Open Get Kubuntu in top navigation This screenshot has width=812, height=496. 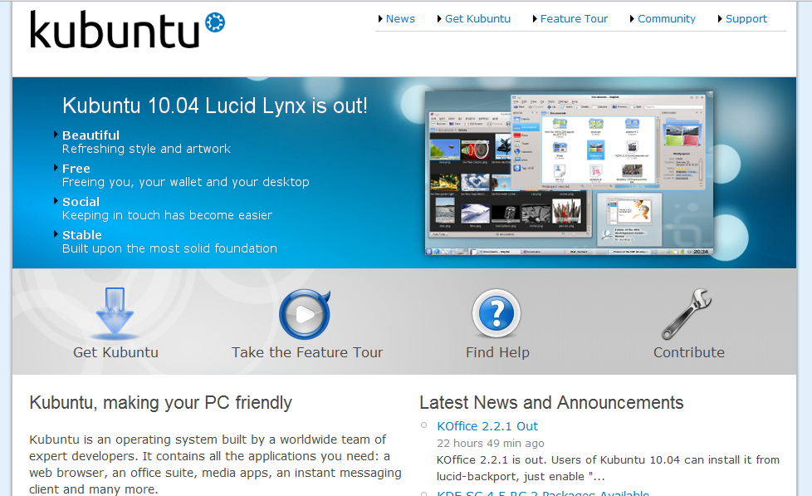pos(477,18)
